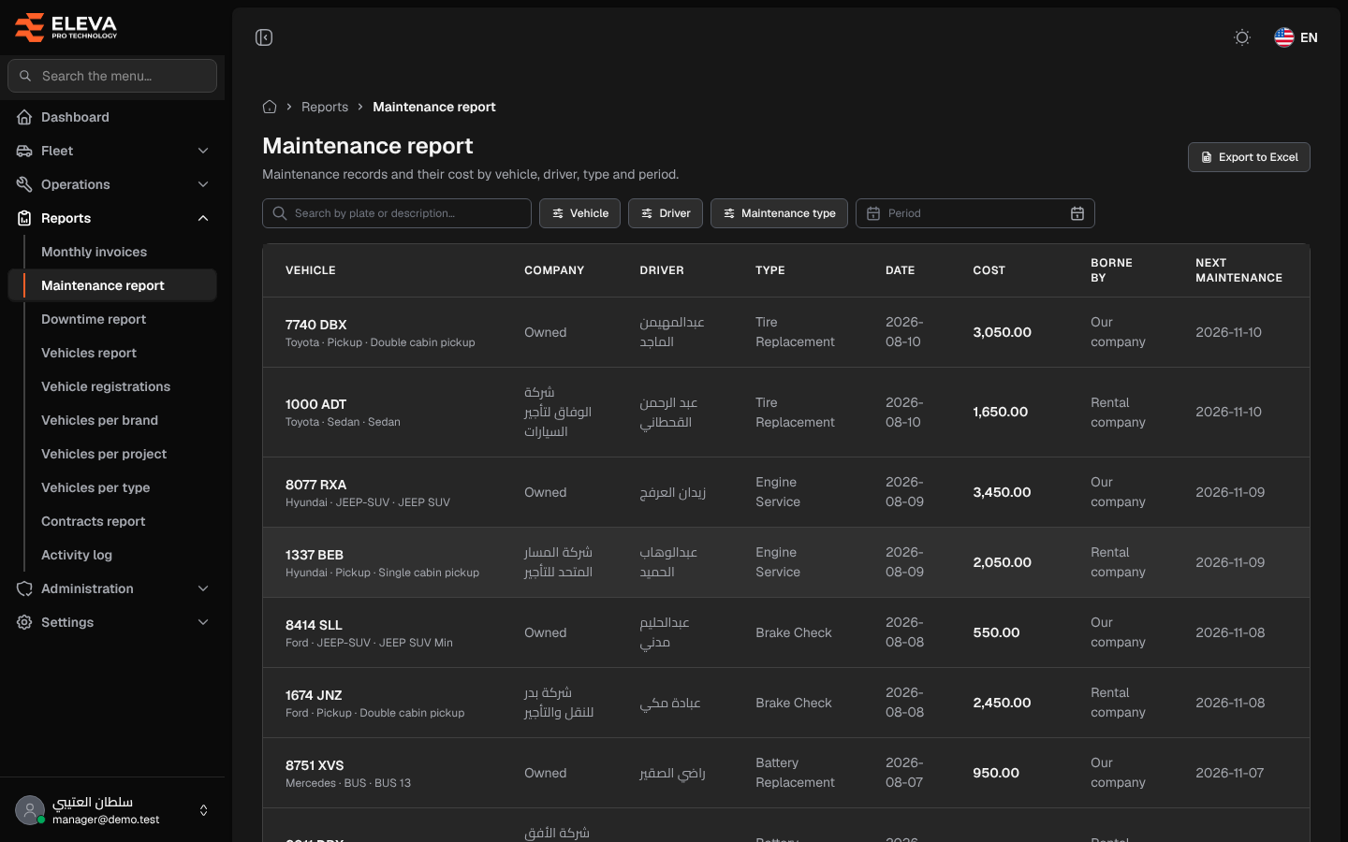Image resolution: width=1348 pixels, height=842 pixels.
Task: Collapse the Reports menu chevron
Action: 203,218
